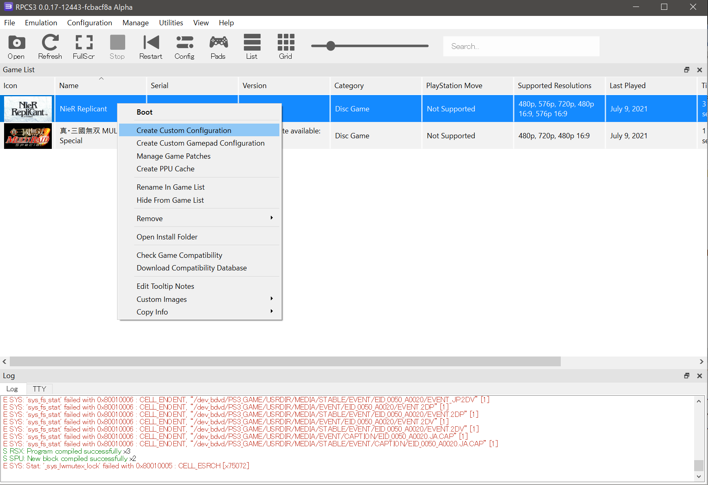Click the NieR Replicant game icon
Viewport: 708px width, 485px height.
(x=28, y=109)
